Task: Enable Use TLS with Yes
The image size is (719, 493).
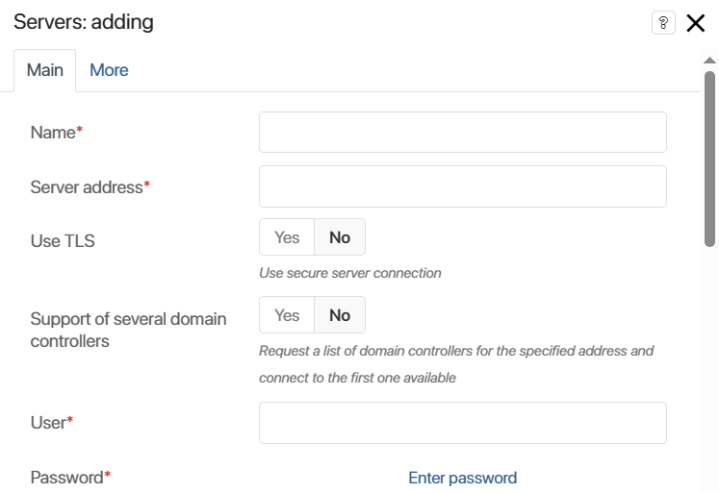Action: click(x=287, y=237)
